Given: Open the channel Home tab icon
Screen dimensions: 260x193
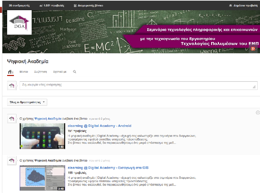Looking at the screenshot, I should (x=11, y=72).
